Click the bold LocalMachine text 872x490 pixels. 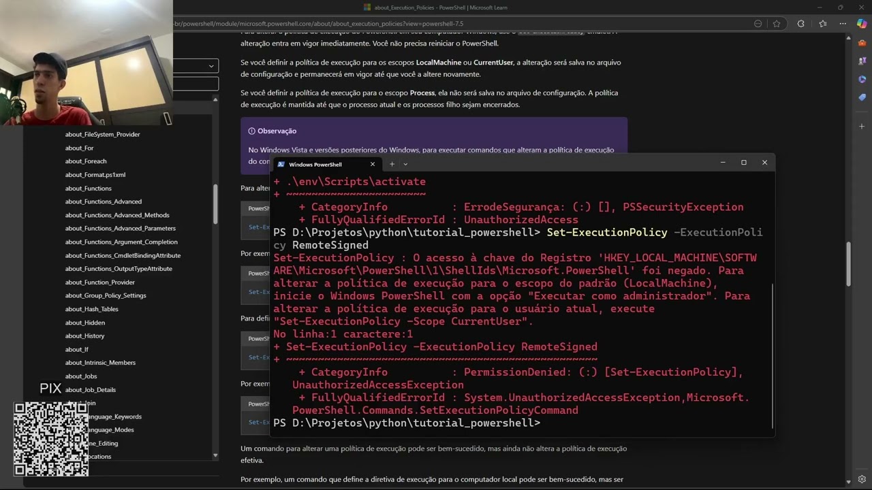pyautogui.click(x=437, y=63)
